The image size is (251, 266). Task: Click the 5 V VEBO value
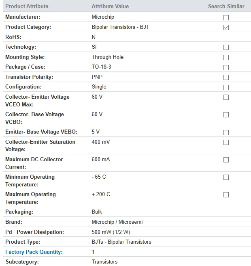96,132
